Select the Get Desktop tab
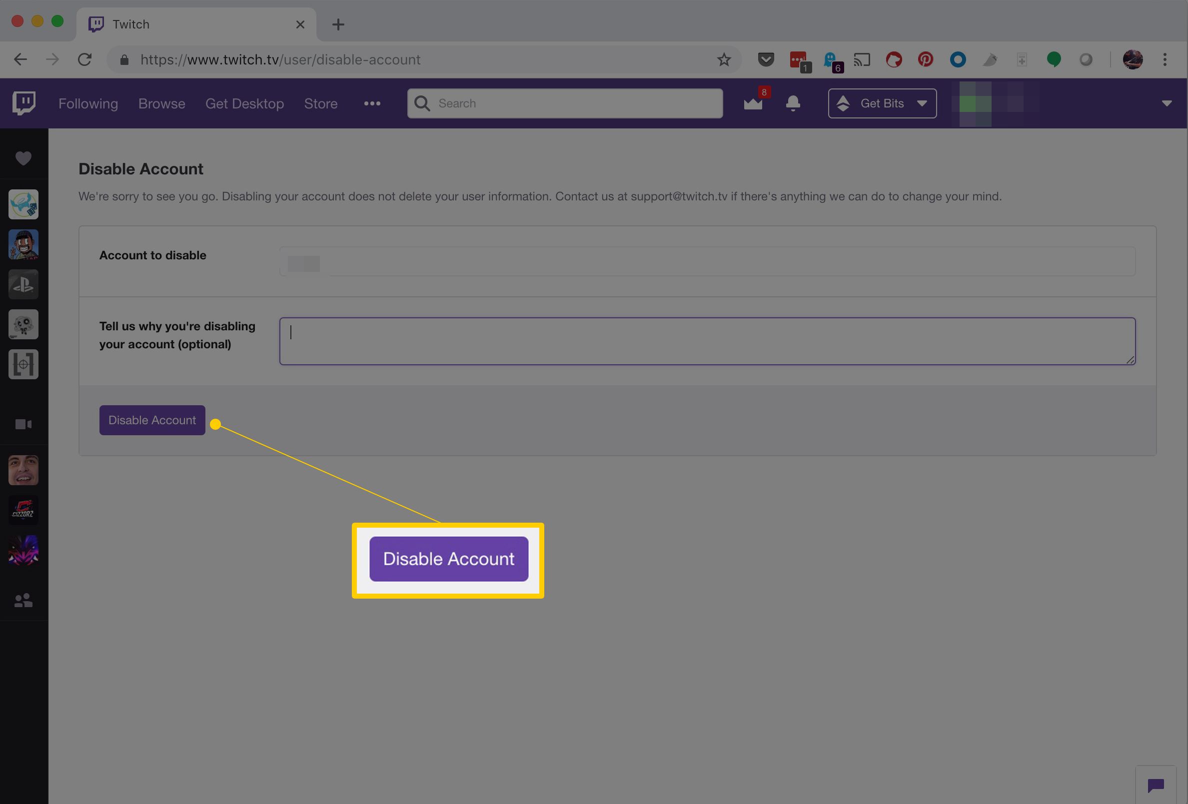 tap(244, 102)
